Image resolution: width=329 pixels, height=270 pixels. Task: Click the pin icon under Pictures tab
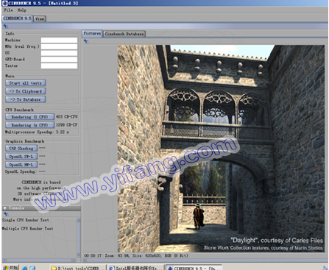tap(86, 41)
